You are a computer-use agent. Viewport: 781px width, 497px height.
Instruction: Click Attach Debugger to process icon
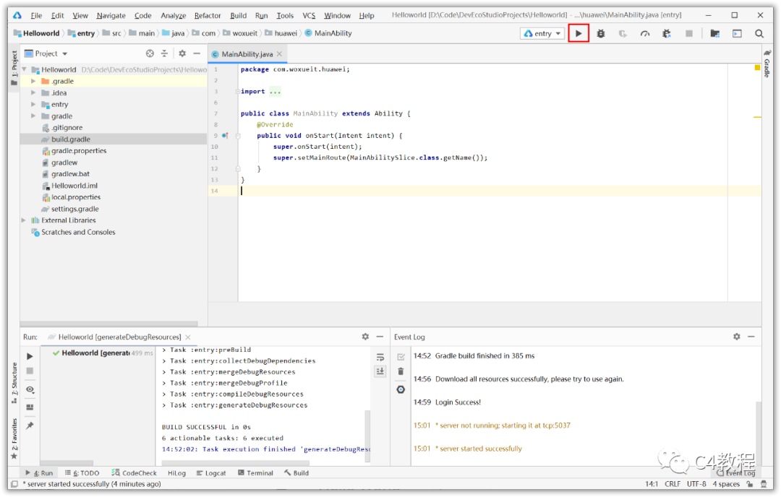[x=667, y=33]
